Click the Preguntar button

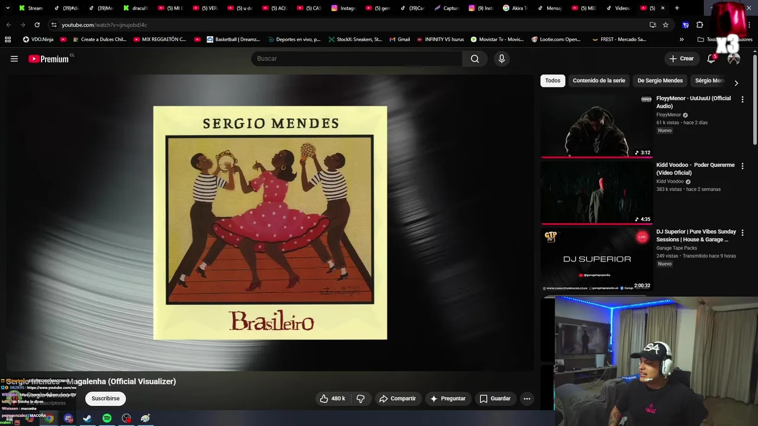[448, 399]
